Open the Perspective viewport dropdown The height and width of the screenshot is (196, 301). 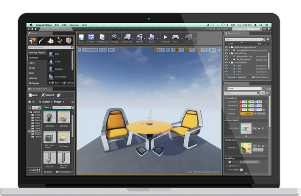90,50
